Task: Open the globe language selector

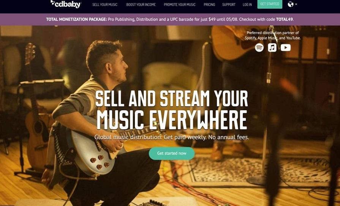Action: (x=291, y=4)
